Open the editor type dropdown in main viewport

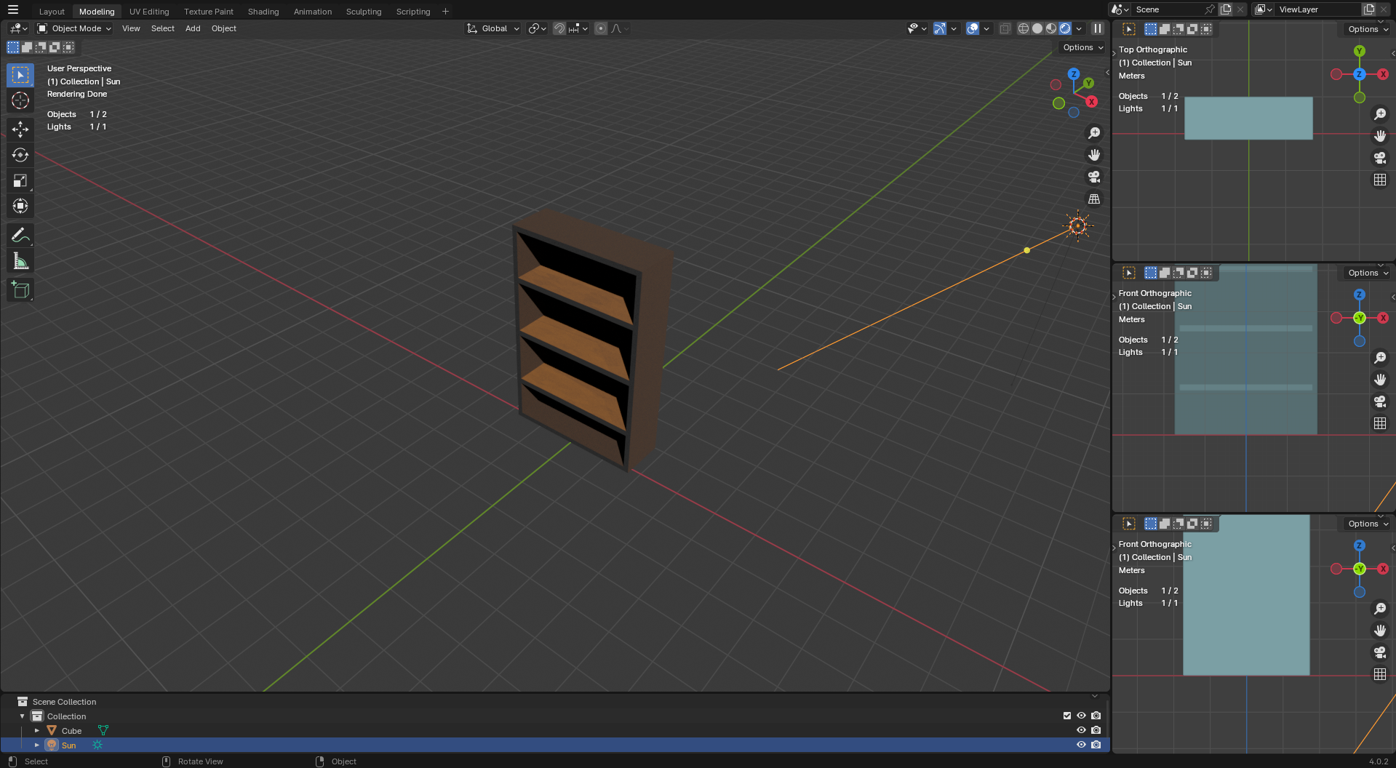click(x=19, y=28)
